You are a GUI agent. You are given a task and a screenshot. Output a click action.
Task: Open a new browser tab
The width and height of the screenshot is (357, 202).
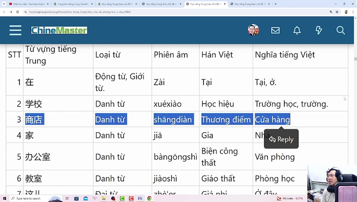pyautogui.click(x=276, y=4)
